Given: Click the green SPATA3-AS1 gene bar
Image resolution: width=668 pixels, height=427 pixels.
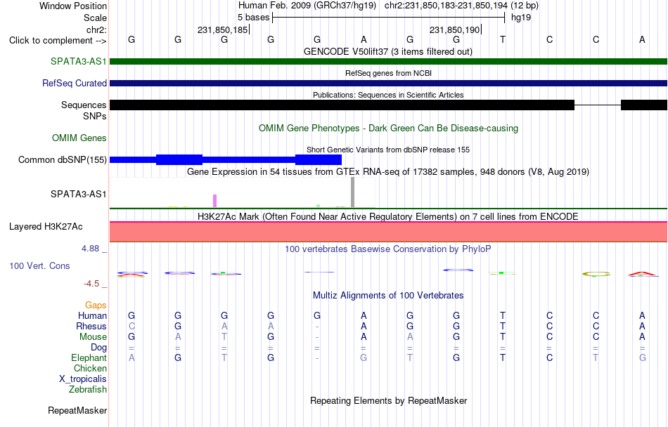Looking at the screenshot, I should tap(388, 61).
